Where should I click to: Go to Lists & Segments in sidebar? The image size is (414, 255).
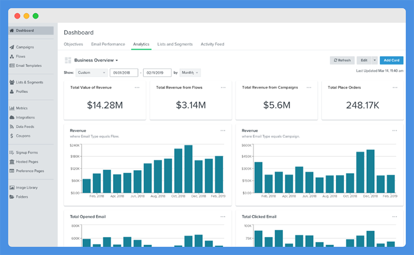tap(29, 82)
